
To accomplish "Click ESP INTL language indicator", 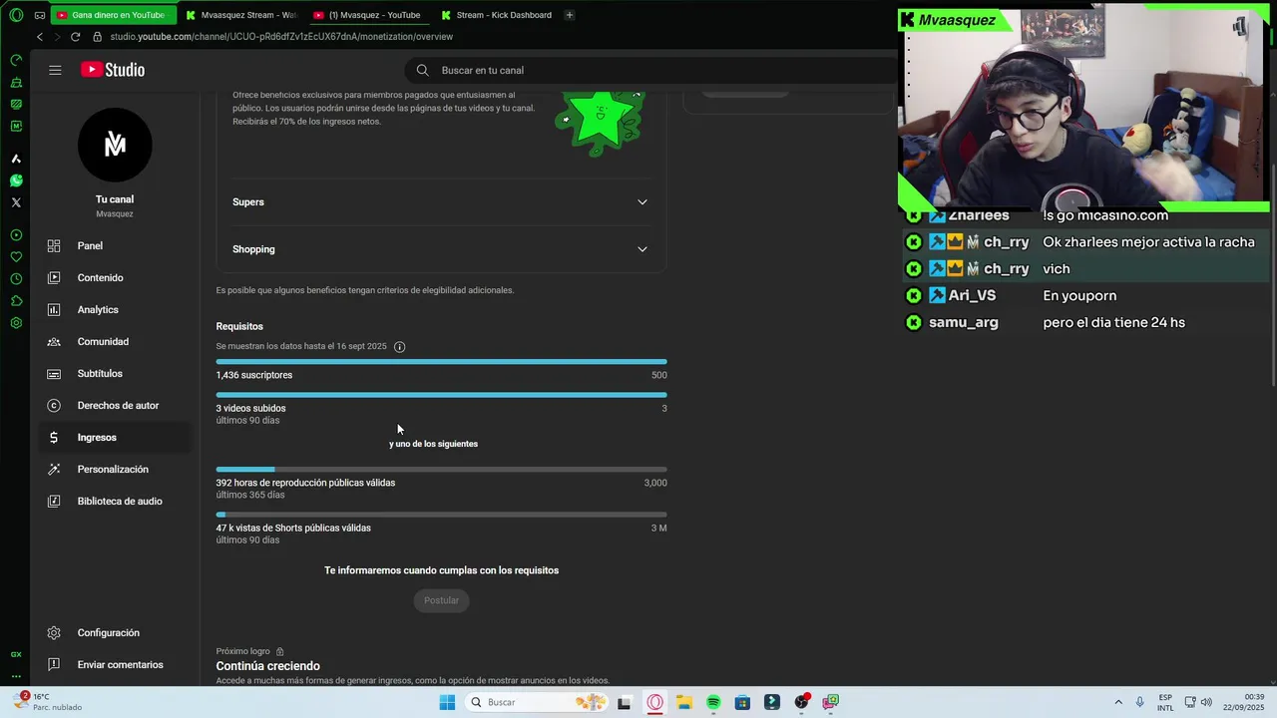I will (1165, 702).
